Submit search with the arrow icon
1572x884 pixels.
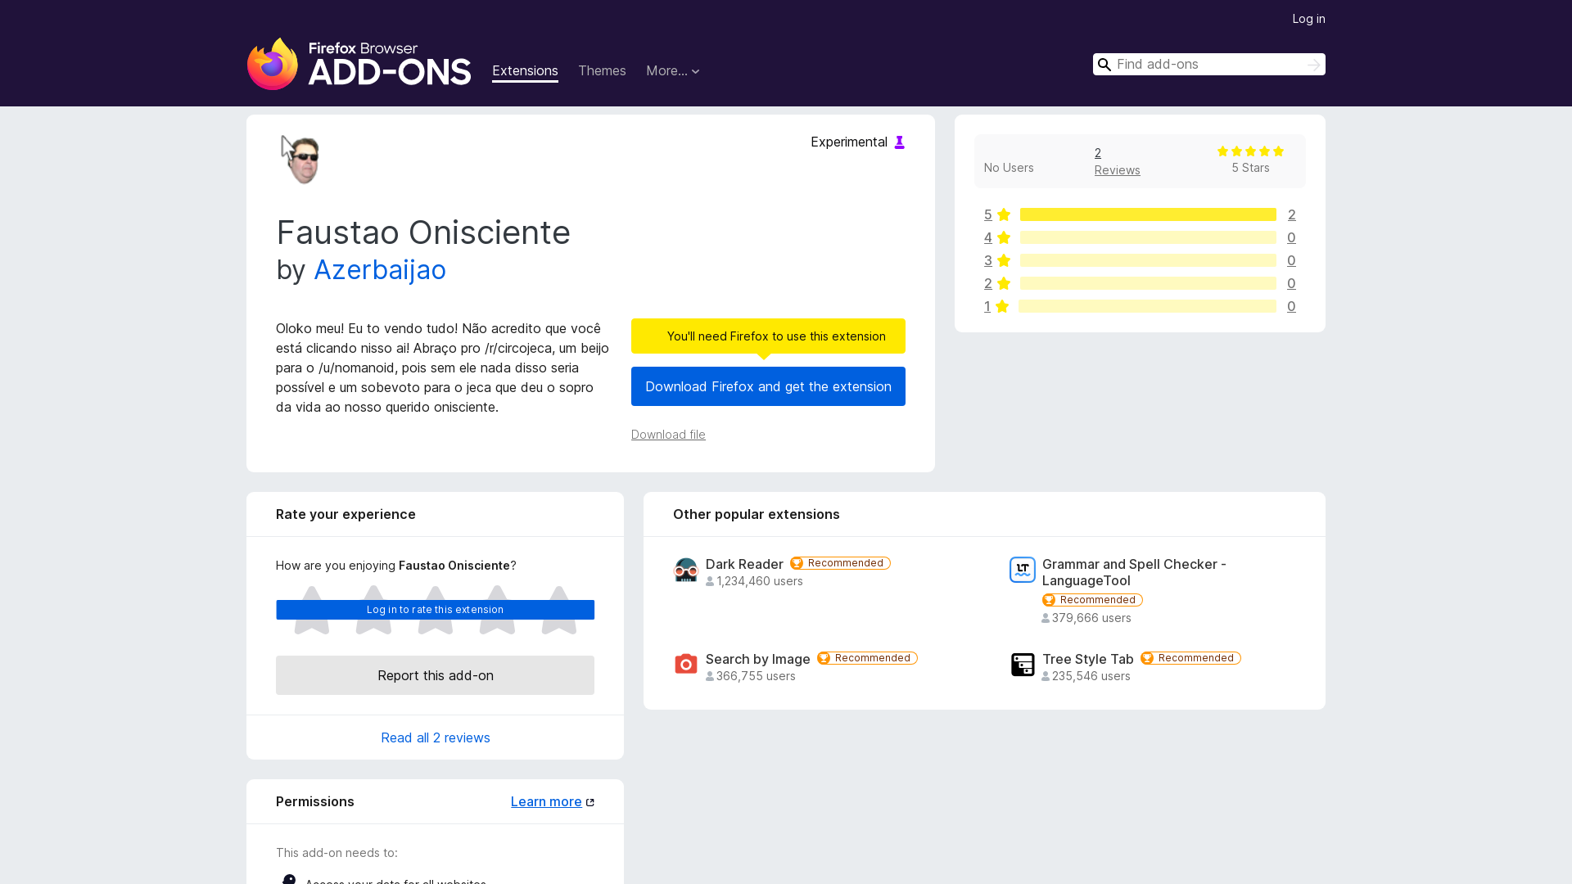click(1313, 65)
